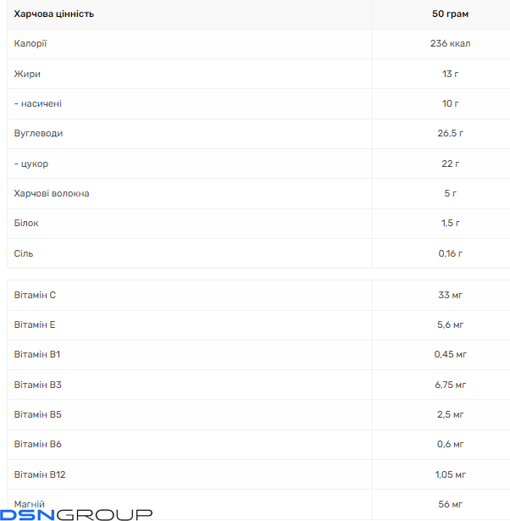The height and width of the screenshot is (521, 510).
Task: Select the Вітамін B1 row label
Action: click(37, 354)
